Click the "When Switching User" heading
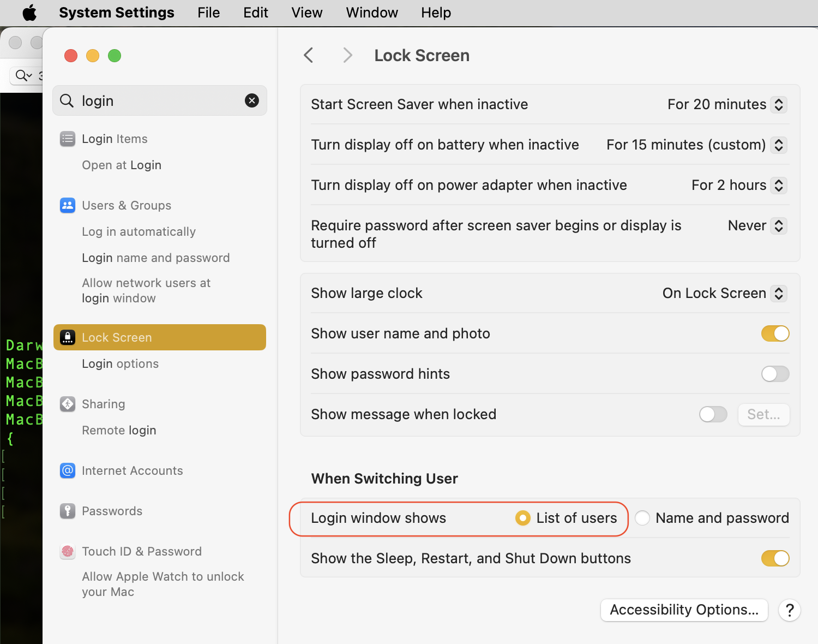818x644 pixels. (x=384, y=479)
